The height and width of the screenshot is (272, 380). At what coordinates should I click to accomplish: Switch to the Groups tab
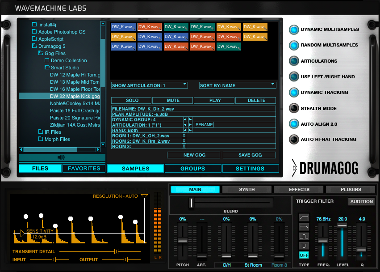pyautogui.click(x=192, y=169)
